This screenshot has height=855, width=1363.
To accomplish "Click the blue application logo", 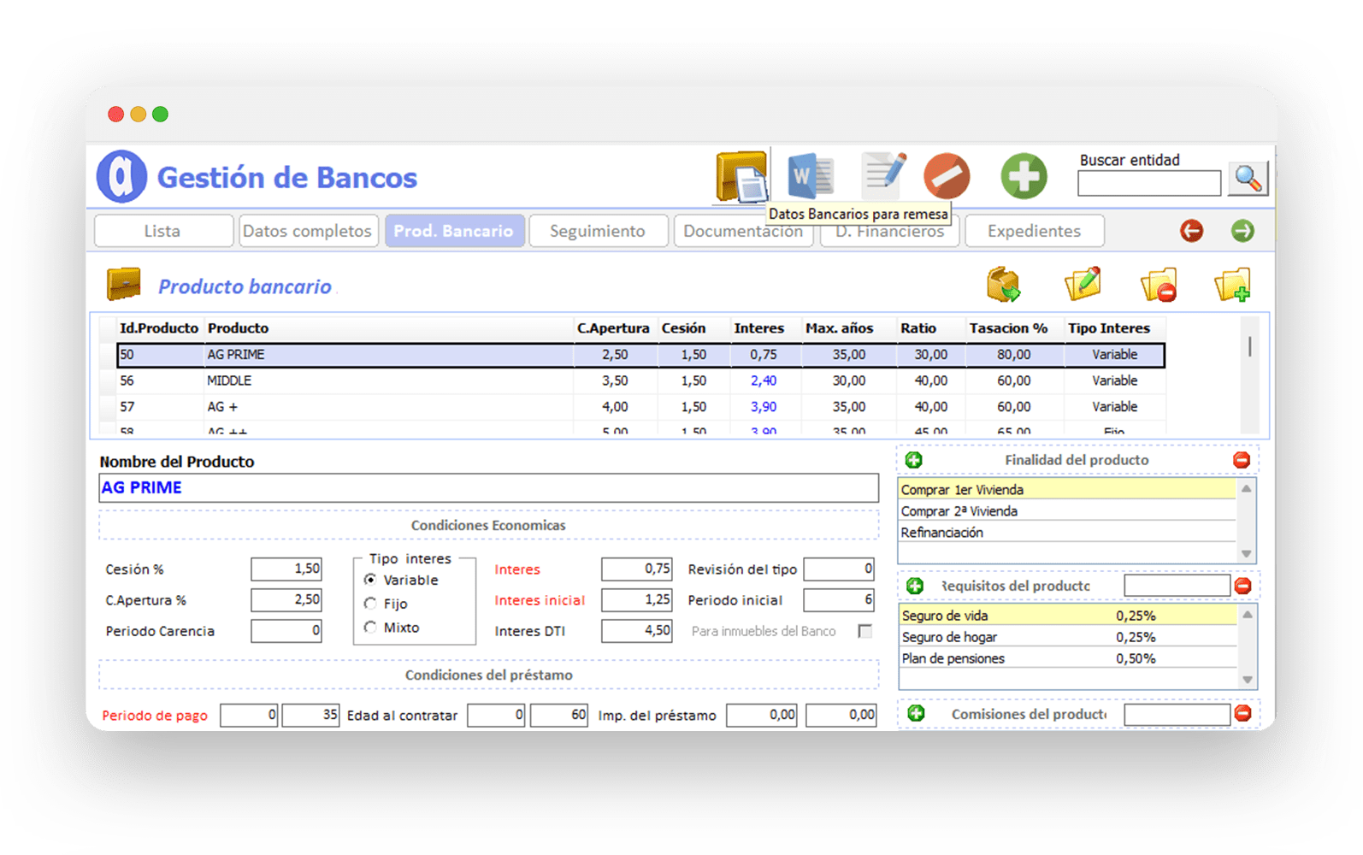I will click(x=121, y=176).
